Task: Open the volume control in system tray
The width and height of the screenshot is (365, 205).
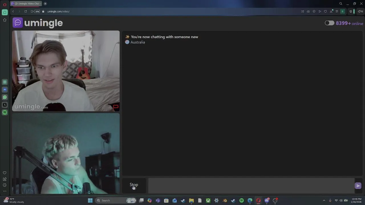Action: tap(341, 200)
